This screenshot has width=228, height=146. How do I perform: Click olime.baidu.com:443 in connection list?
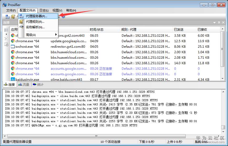[66, 79]
